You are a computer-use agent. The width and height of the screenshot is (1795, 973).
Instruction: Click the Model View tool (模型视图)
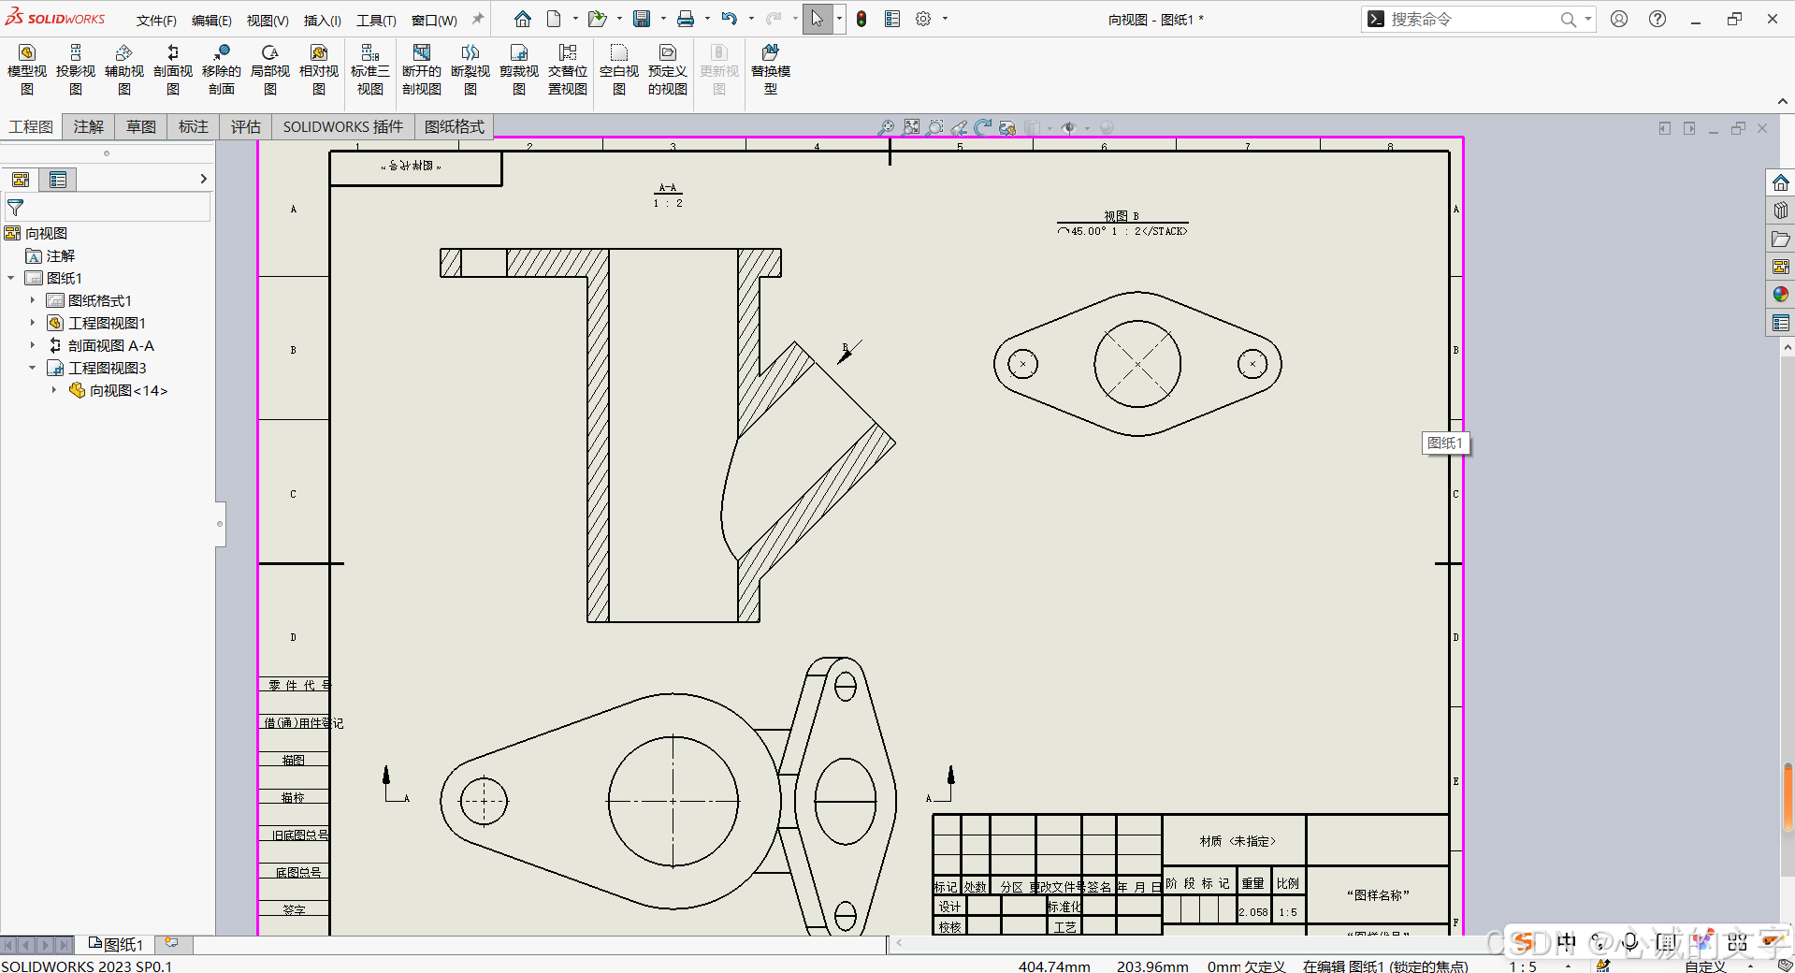click(27, 70)
